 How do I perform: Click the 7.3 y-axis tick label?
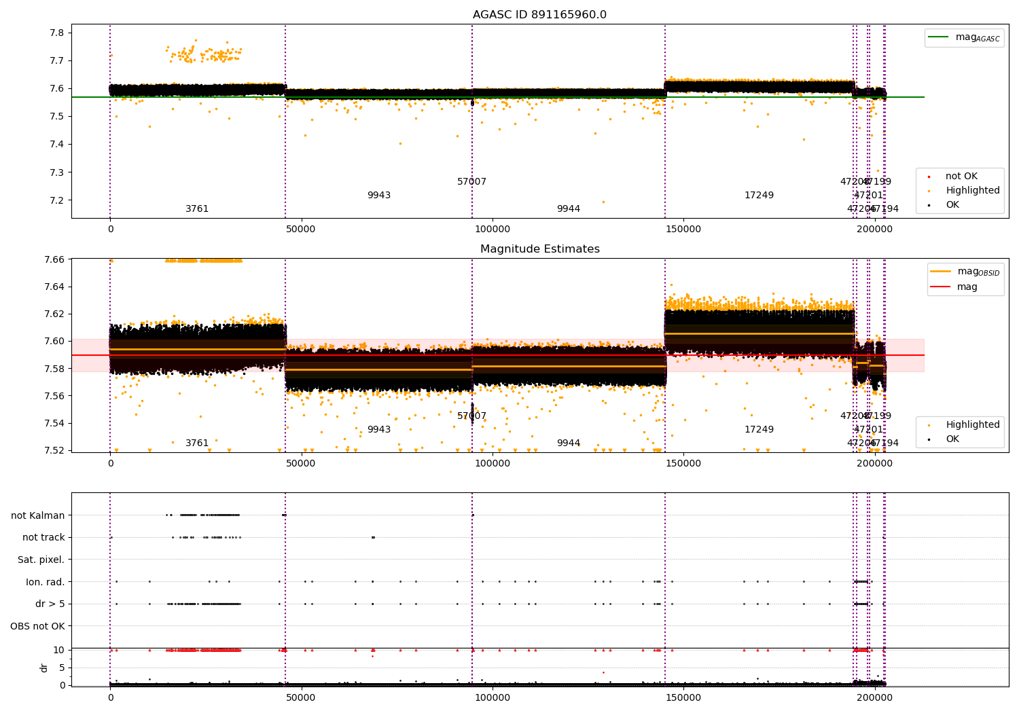pos(58,172)
